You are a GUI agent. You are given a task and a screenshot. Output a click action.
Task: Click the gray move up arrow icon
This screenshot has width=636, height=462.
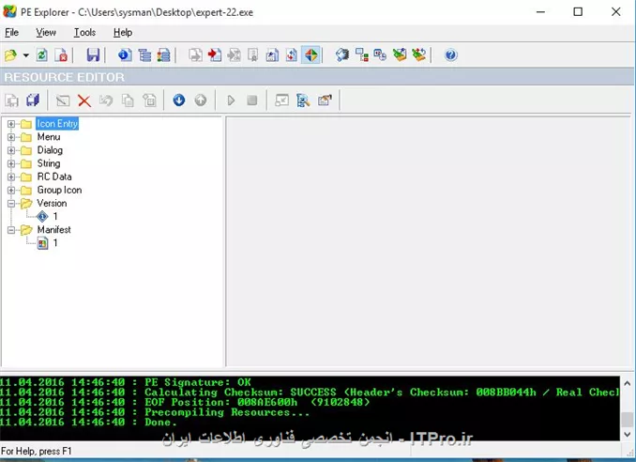(201, 100)
